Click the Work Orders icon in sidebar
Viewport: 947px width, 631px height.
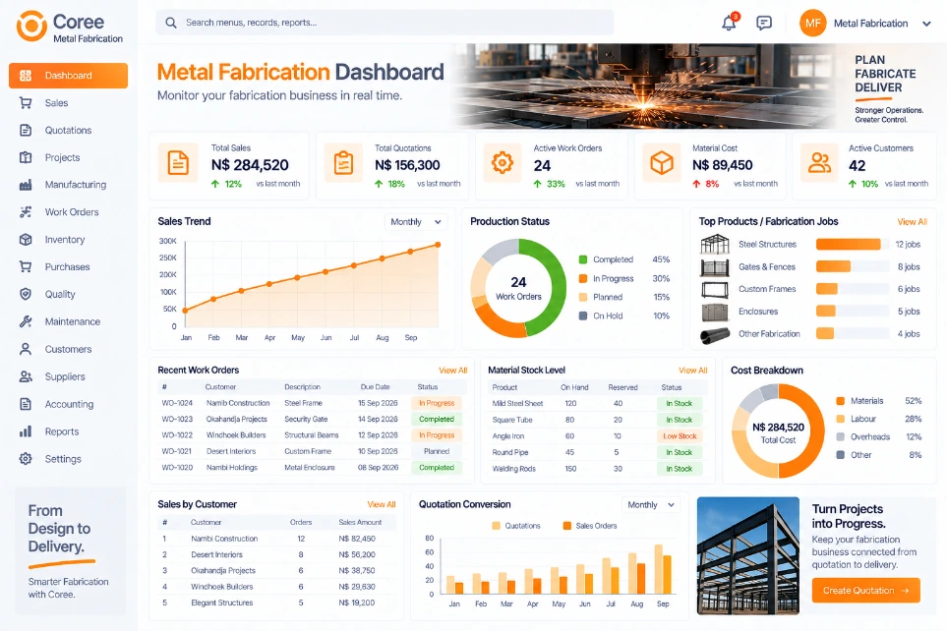tap(26, 212)
